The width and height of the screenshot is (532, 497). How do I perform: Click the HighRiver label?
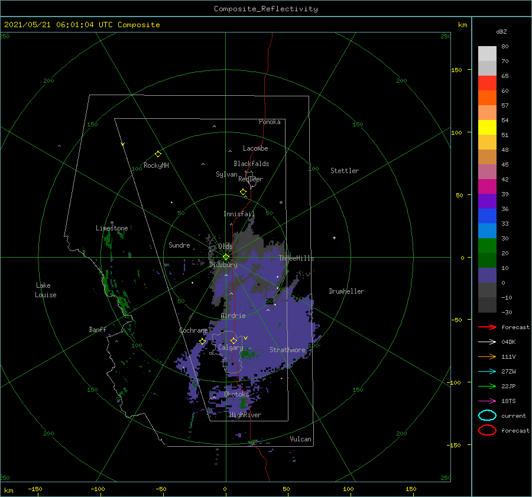click(245, 415)
